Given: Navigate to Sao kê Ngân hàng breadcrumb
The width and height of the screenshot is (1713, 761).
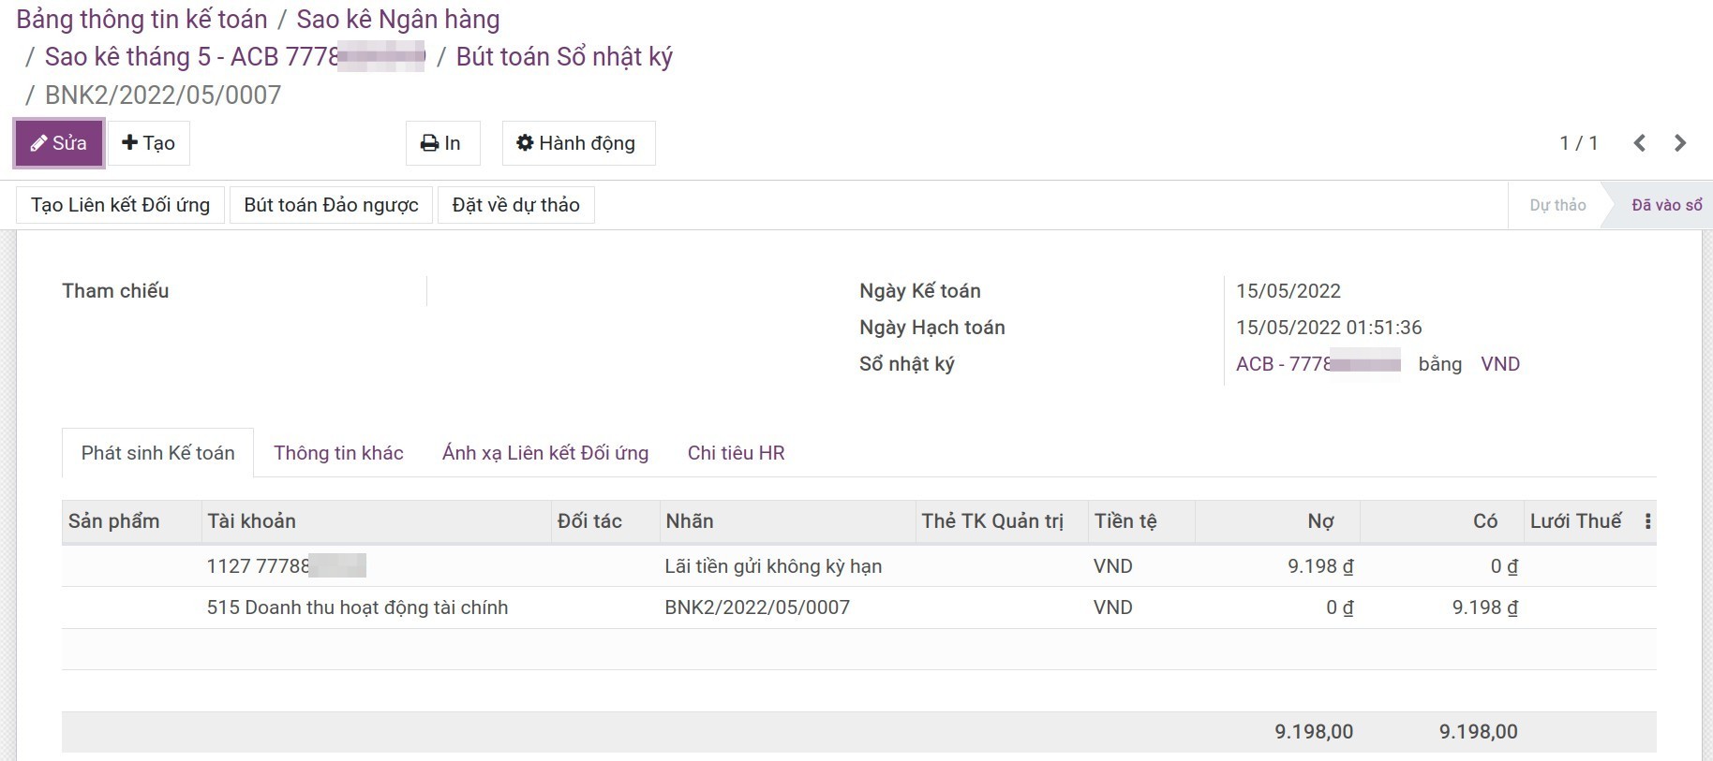Looking at the screenshot, I should pyautogui.click(x=397, y=20).
